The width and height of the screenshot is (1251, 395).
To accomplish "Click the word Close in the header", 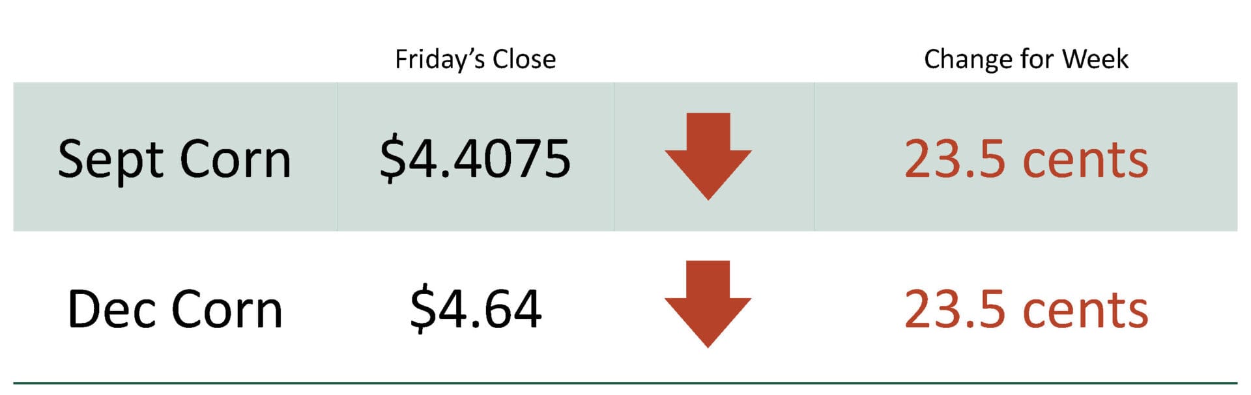I will point(525,59).
